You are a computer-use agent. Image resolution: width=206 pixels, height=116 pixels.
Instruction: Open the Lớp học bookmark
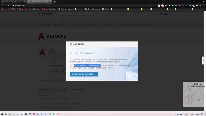[106, 9]
